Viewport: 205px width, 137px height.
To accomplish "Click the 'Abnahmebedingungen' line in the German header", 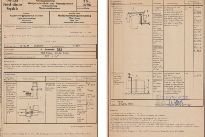I will pos(49,8).
